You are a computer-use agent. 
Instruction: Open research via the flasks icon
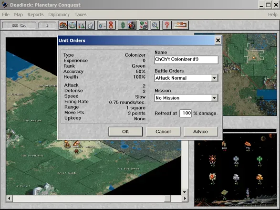81,25
